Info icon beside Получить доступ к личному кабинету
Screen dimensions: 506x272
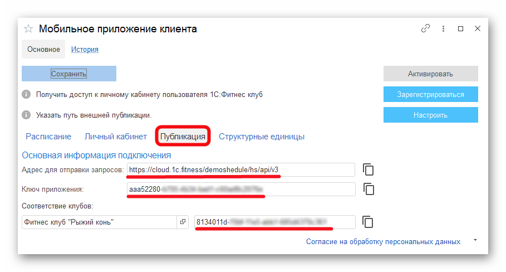(26, 94)
